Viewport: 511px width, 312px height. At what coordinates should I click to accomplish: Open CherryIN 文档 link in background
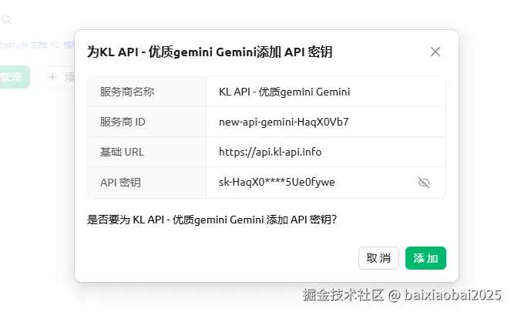(23, 45)
